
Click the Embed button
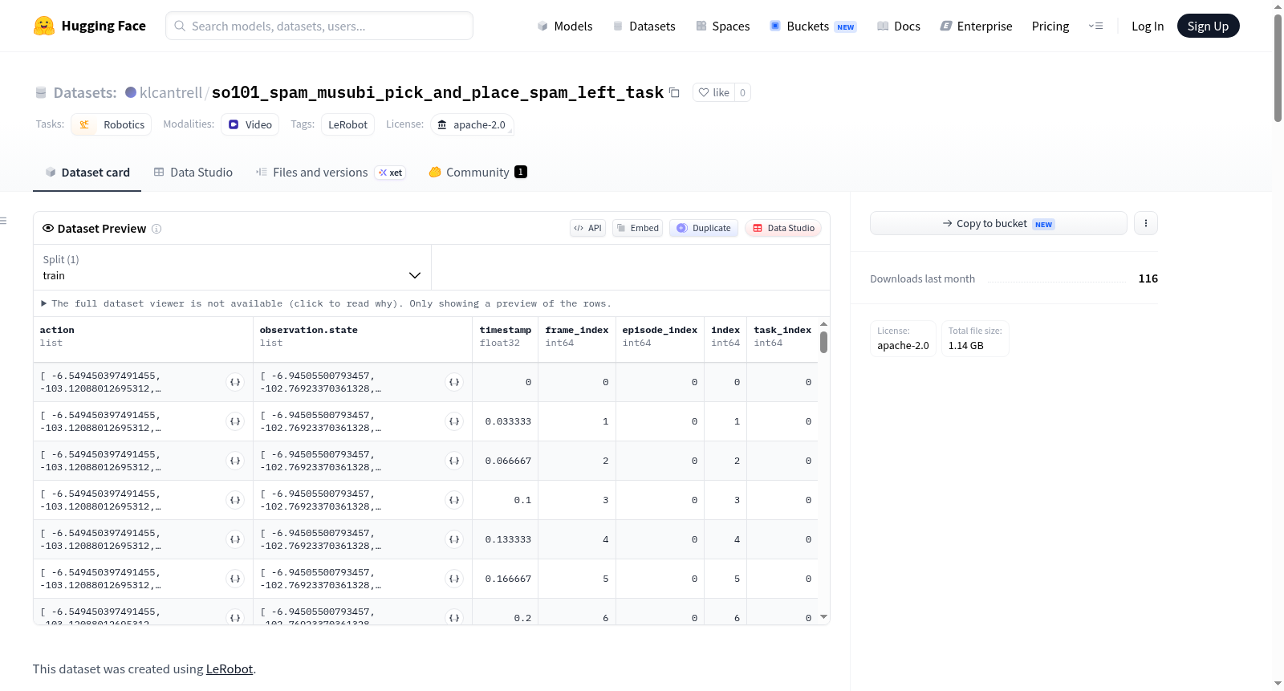[638, 228]
